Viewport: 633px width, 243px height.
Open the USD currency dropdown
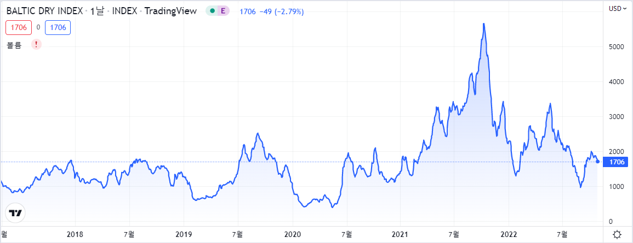[618, 8]
